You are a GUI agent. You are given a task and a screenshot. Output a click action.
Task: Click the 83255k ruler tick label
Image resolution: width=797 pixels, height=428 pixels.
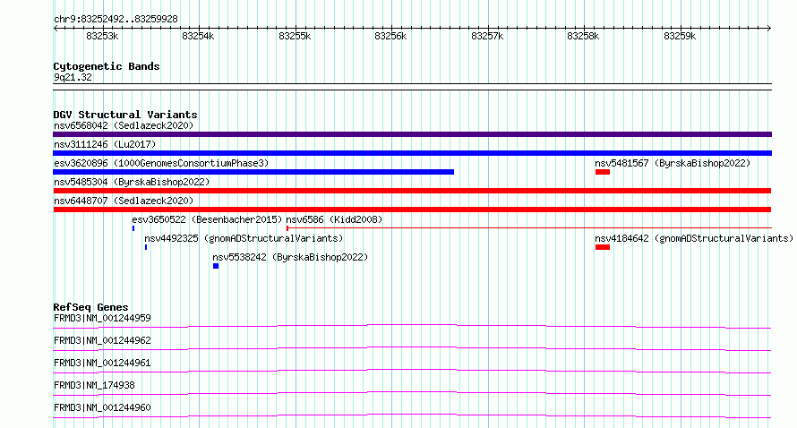click(x=295, y=37)
